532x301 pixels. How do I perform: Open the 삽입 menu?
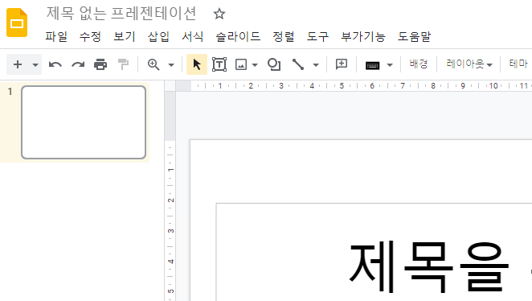(158, 36)
